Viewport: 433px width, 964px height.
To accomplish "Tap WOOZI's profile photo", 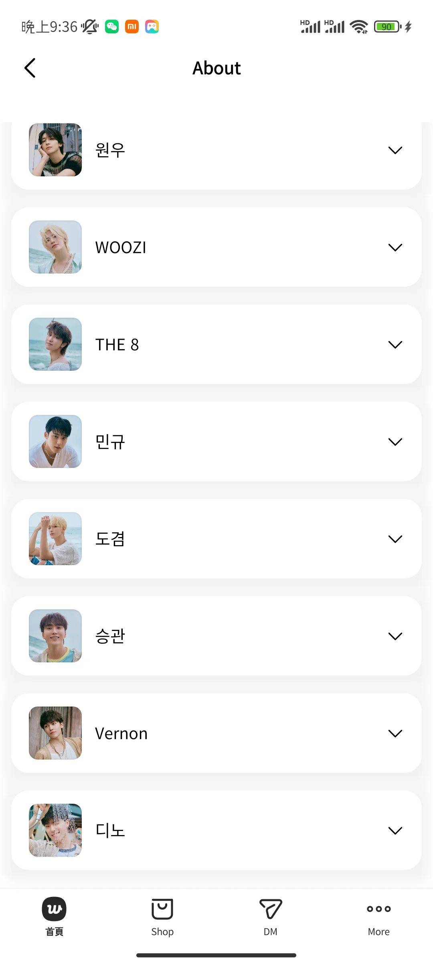I will tap(55, 247).
